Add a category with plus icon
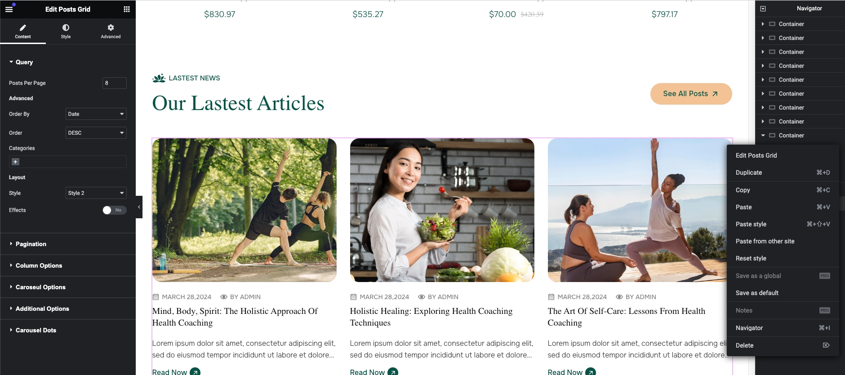The width and height of the screenshot is (845, 375). click(x=15, y=162)
